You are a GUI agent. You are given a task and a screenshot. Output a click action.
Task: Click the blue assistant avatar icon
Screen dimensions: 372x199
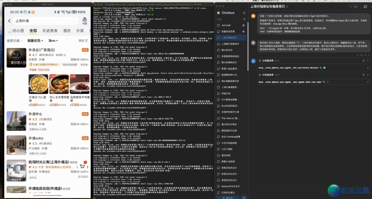pos(254,61)
